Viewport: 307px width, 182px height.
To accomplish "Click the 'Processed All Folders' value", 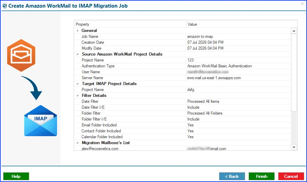I will pyautogui.click(x=205, y=113).
